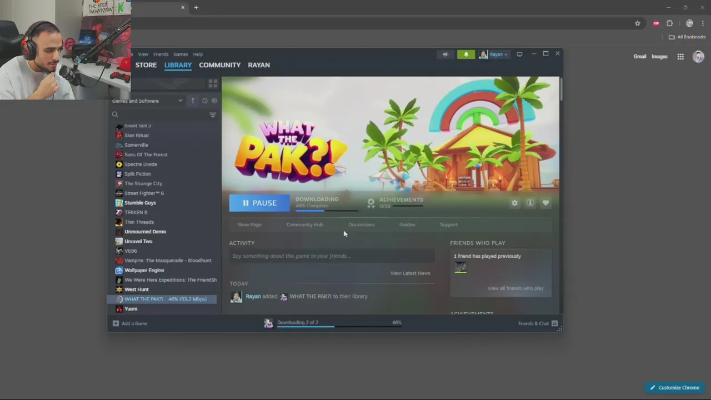The width and height of the screenshot is (711, 400).
Task: Go to the LIBRARY tab
Action: click(x=178, y=65)
